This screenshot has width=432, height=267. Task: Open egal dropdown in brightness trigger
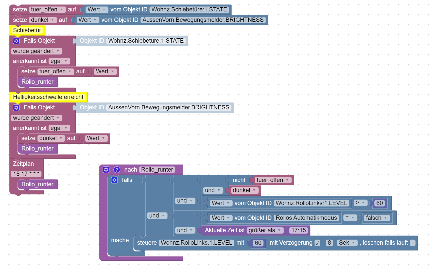coord(59,128)
